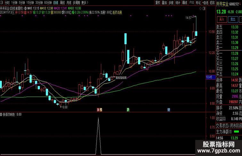Click the MA10: 12.98 indicator label
242x156 pixels.
click(x=46, y=8)
